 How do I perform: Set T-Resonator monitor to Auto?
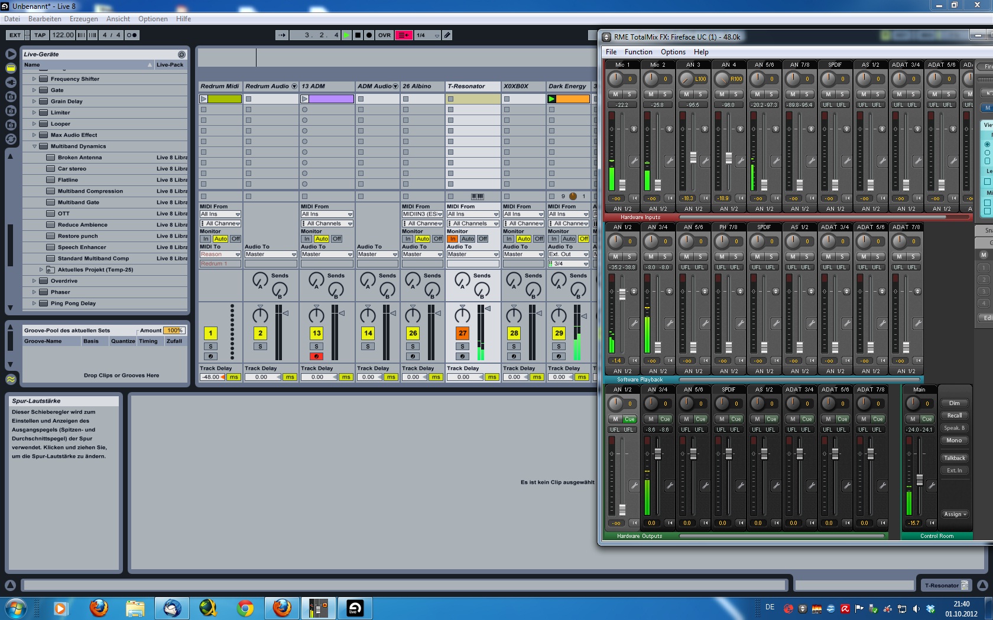467,239
